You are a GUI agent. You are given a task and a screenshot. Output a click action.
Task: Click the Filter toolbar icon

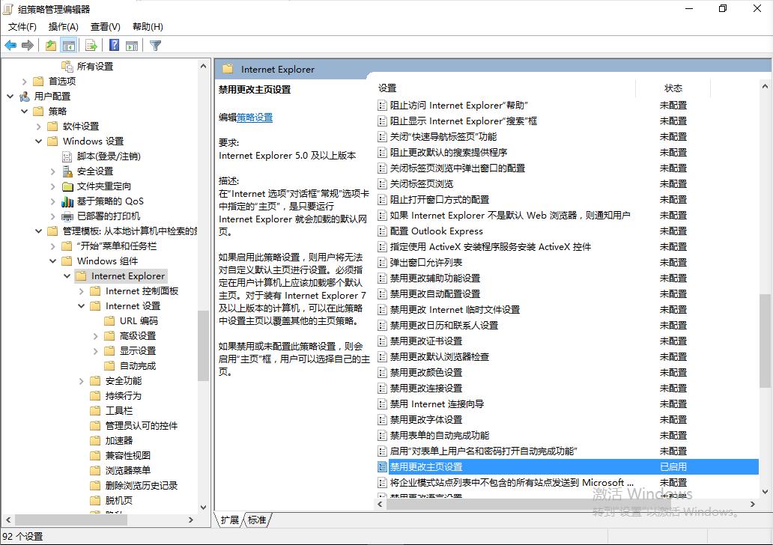pos(155,45)
